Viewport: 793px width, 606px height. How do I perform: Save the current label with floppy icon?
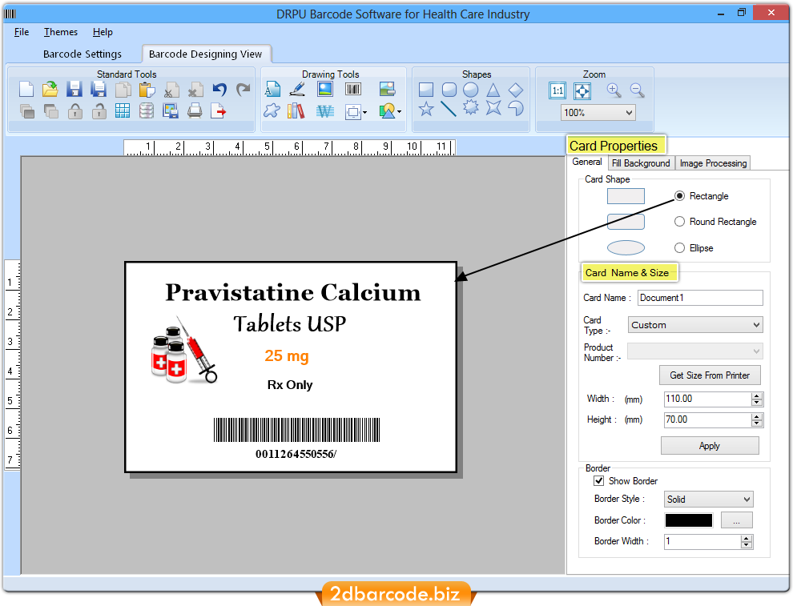click(x=74, y=90)
